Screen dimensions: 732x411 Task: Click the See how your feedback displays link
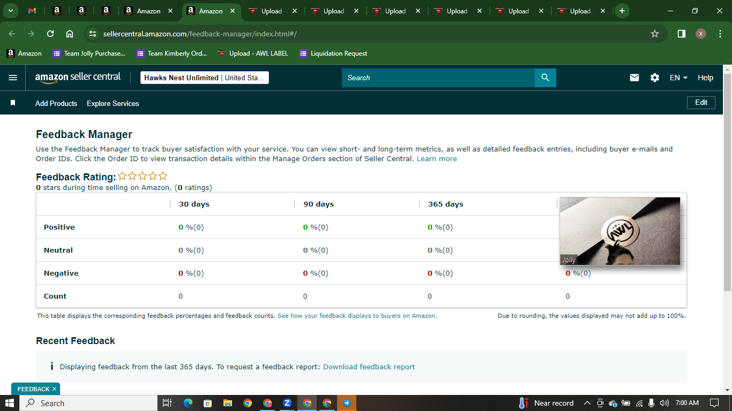357,316
